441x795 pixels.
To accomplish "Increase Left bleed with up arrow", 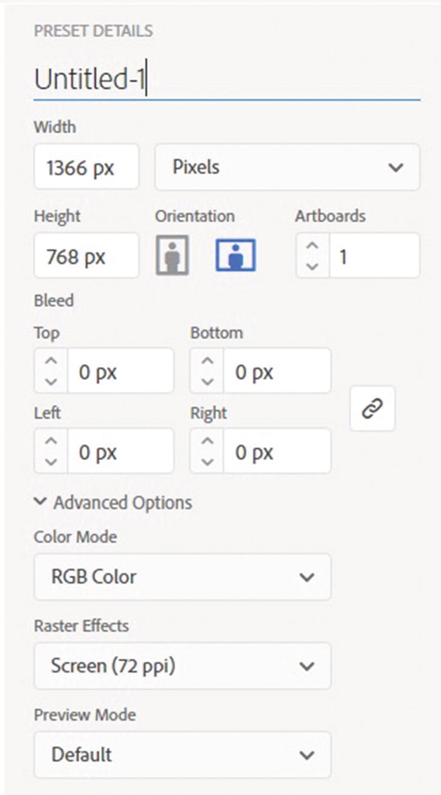I will tap(51, 441).
